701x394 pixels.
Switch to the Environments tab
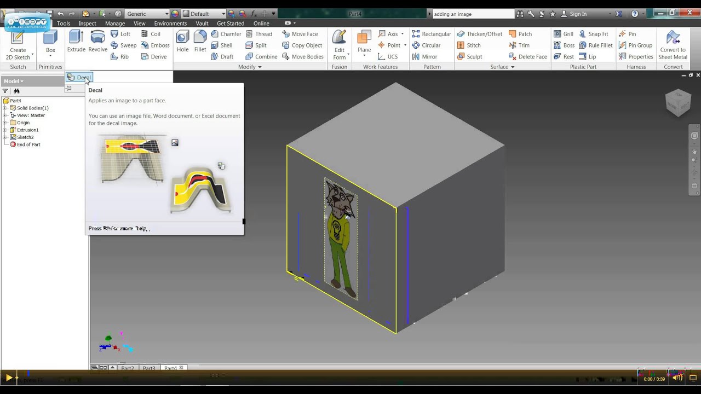point(170,24)
